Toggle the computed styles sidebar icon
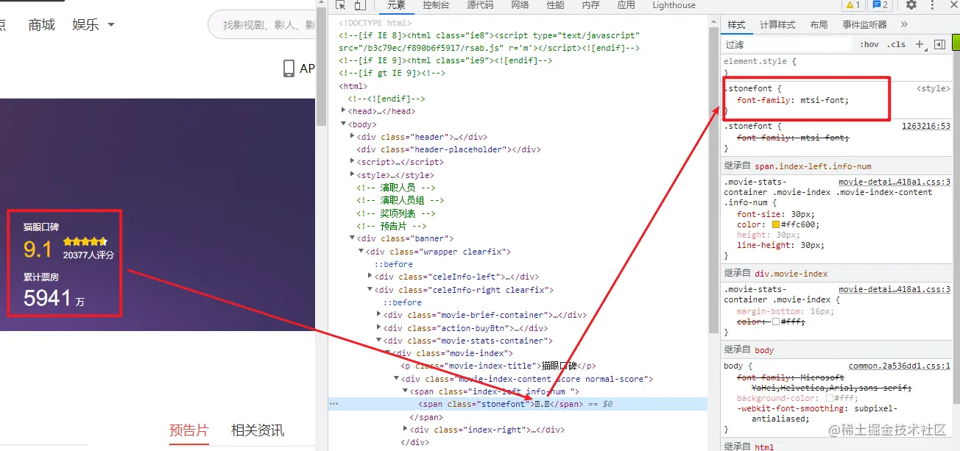The width and height of the screenshot is (960, 451). [939, 45]
